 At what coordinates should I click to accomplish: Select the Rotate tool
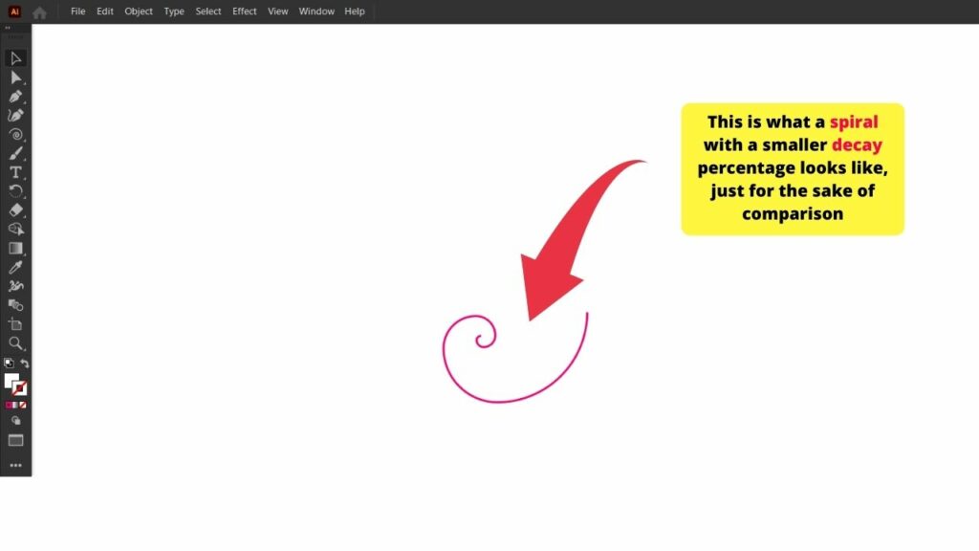tap(16, 191)
